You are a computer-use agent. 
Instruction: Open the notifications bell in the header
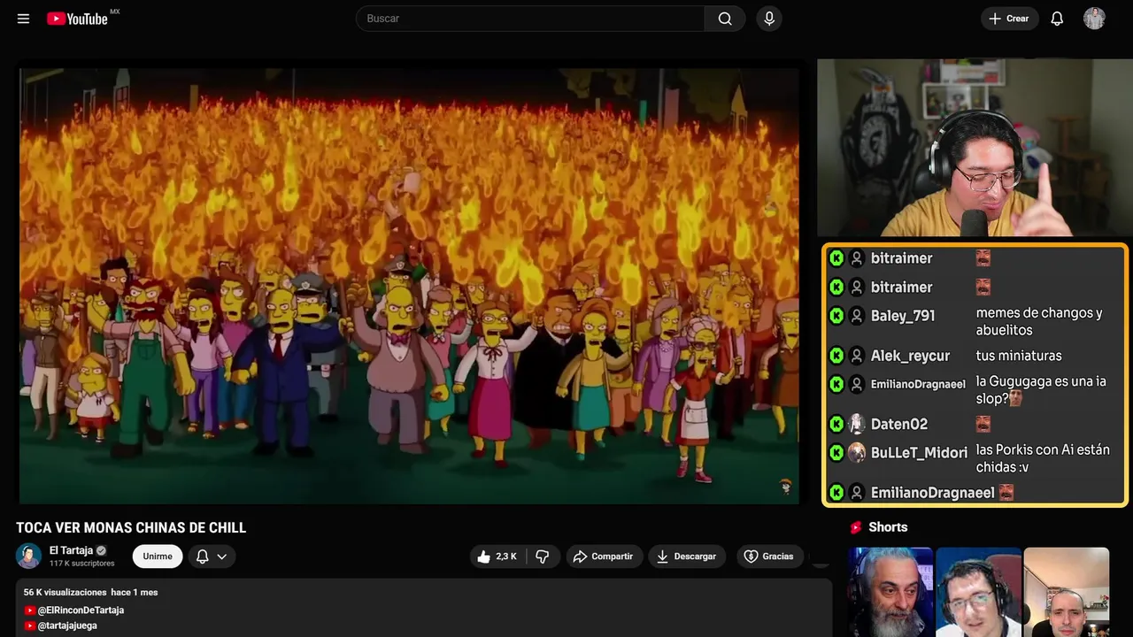(1057, 19)
